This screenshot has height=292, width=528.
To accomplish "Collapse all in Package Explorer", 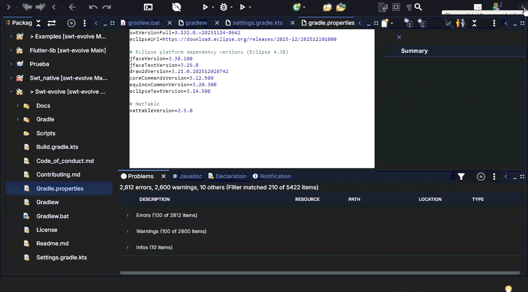I will pos(38,23).
